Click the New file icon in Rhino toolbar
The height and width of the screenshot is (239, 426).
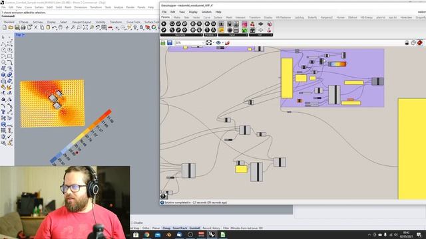5,27
